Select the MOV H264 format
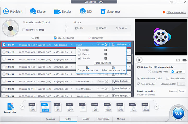This screenshot has height=124, width=188. click(x=120, y=107)
